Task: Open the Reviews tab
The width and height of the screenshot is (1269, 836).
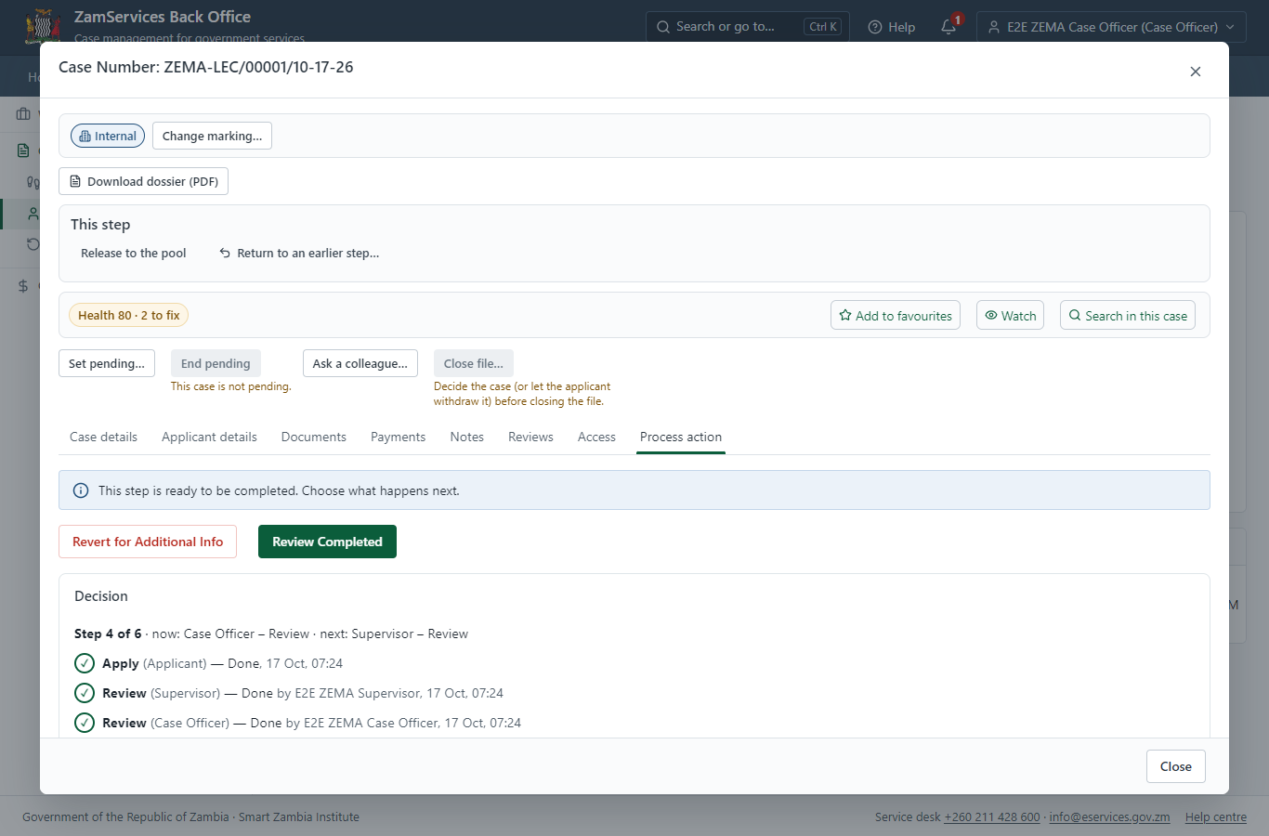Action: pyautogui.click(x=530, y=437)
